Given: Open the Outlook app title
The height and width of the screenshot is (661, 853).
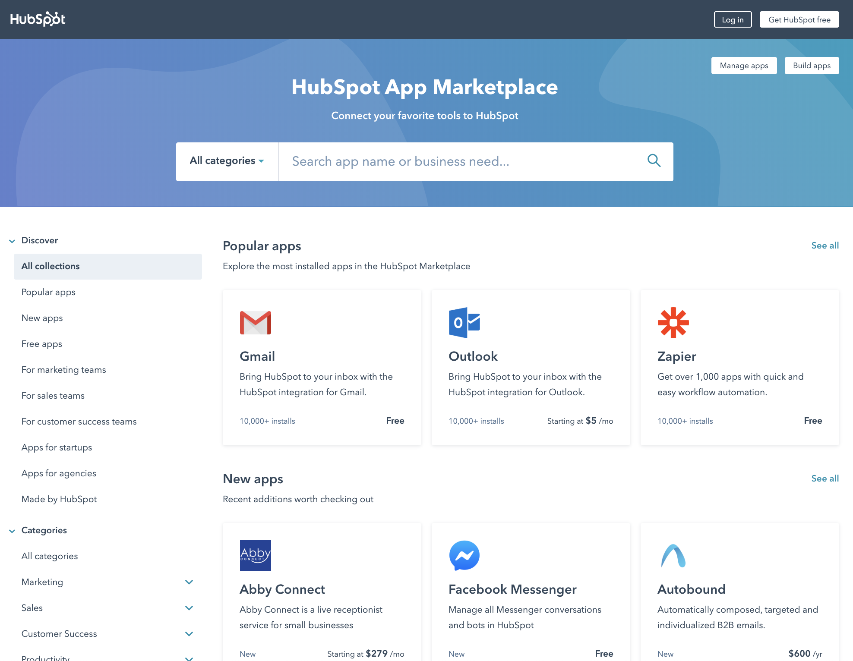Looking at the screenshot, I should (x=473, y=356).
